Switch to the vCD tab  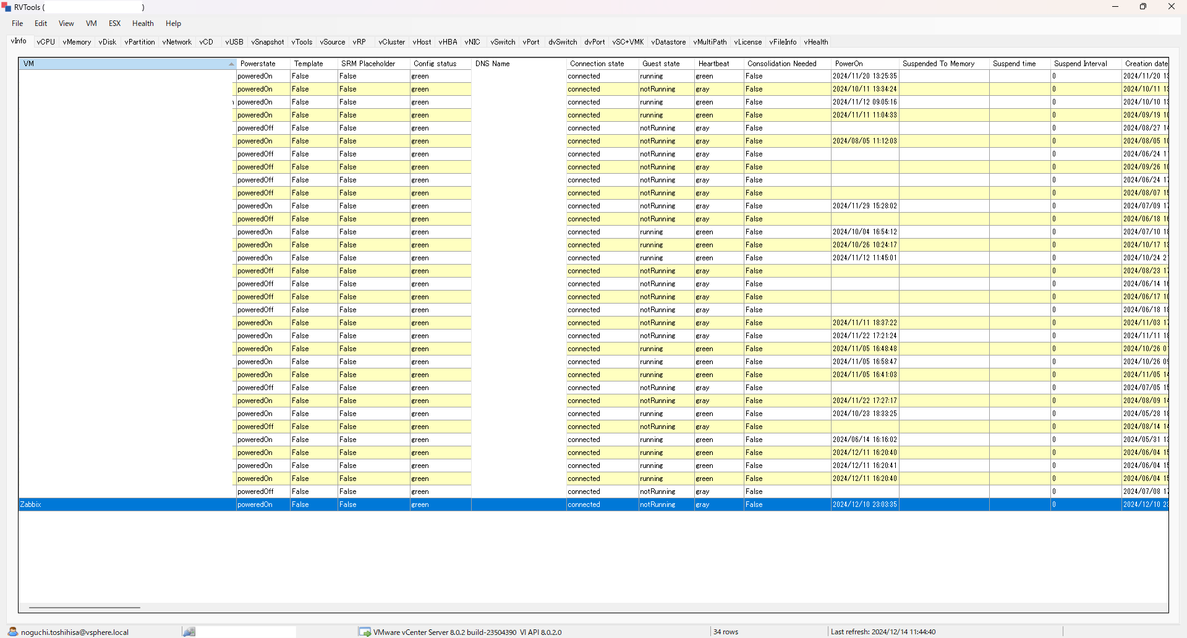[x=206, y=42]
